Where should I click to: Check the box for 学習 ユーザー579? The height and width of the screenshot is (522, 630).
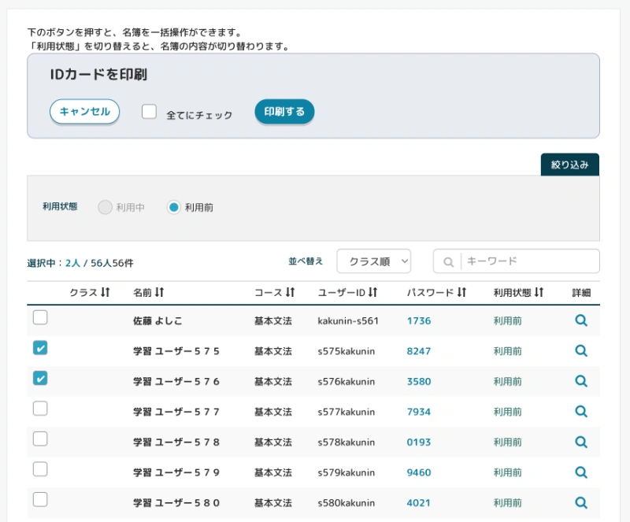pyautogui.click(x=40, y=469)
